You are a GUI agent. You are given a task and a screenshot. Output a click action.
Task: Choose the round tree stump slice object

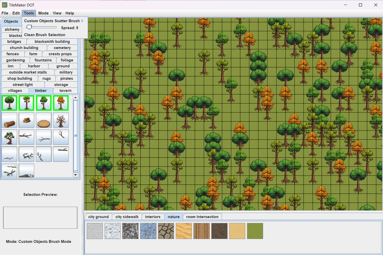[44, 120]
